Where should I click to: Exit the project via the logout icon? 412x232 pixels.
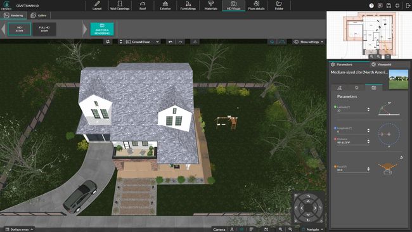(408, 6)
